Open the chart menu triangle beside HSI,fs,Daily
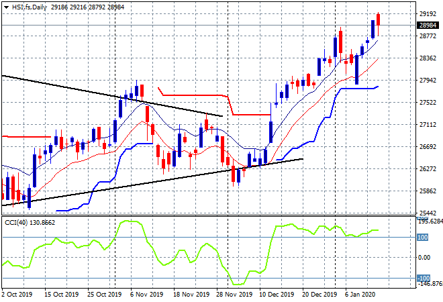Screen dimensions: 443x302 [x=6, y=7]
